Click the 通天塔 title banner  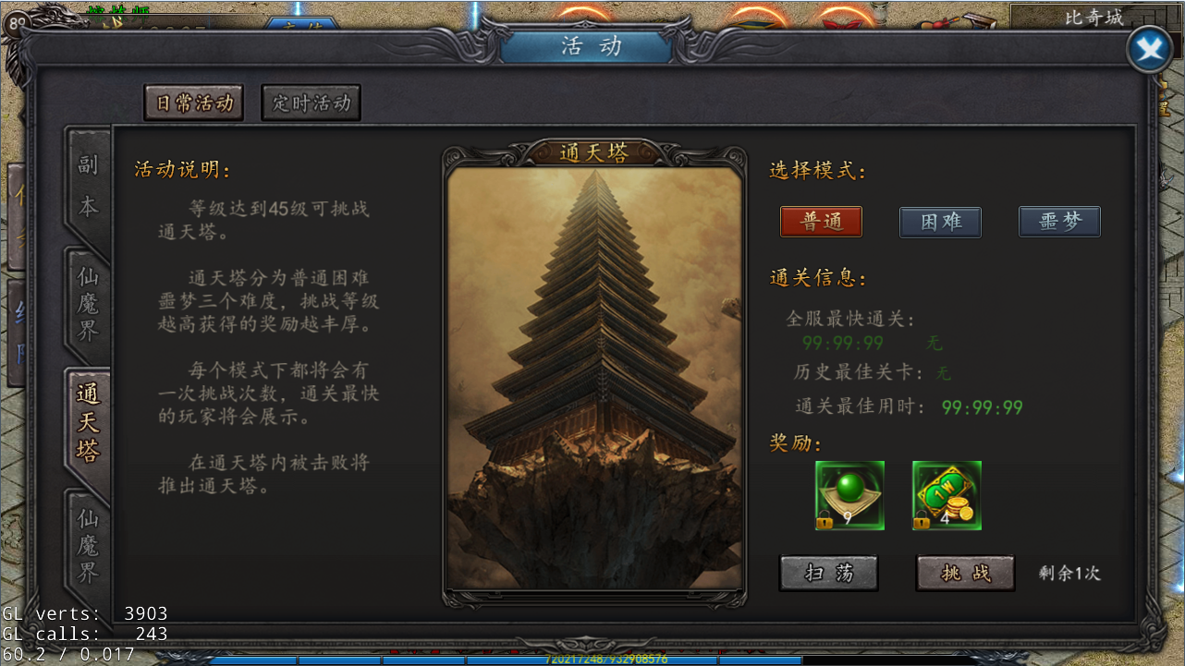[x=594, y=152]
